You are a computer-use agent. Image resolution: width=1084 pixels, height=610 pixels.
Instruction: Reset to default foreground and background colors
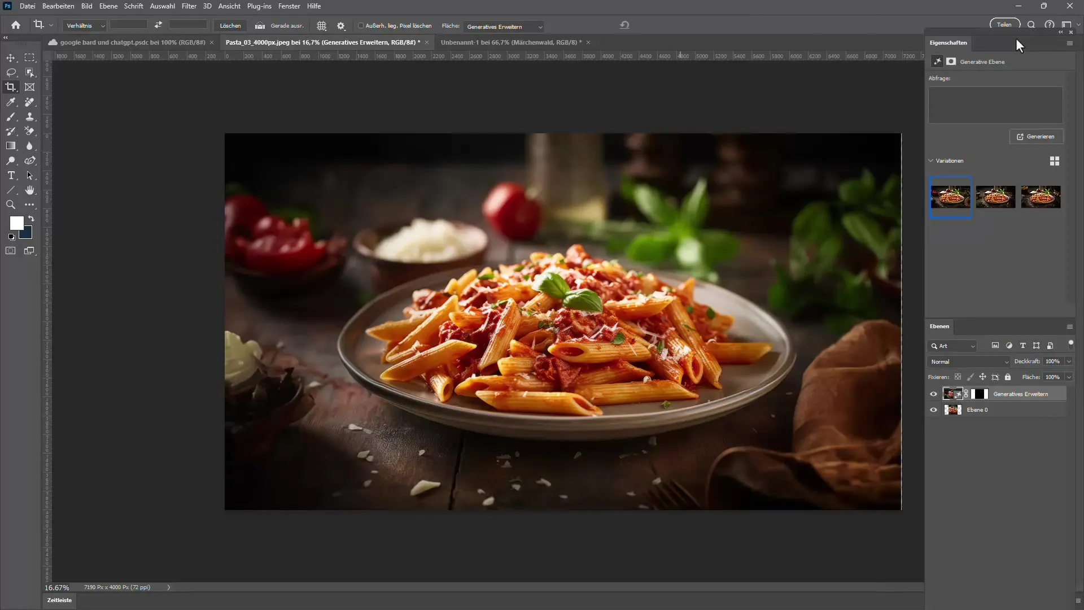pos(12,237)
